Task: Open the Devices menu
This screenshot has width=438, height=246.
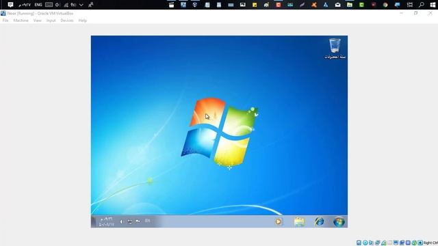Action: [x=67, y=20]
